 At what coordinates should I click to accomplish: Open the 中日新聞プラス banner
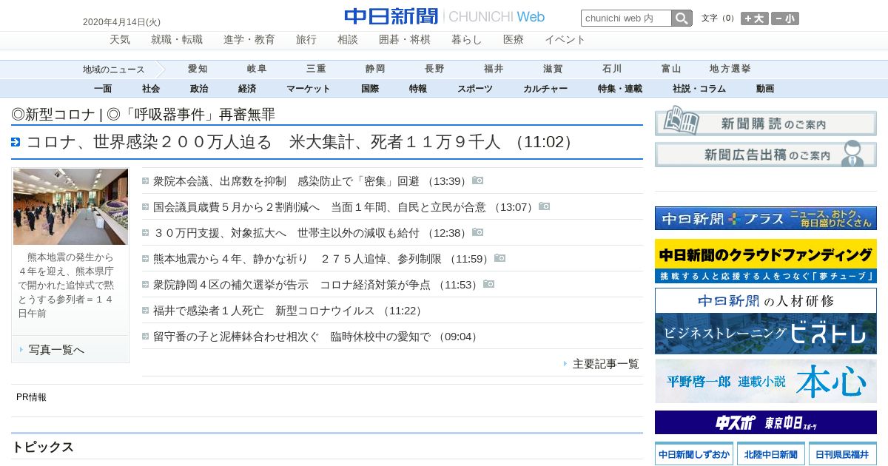click(766, 218)
